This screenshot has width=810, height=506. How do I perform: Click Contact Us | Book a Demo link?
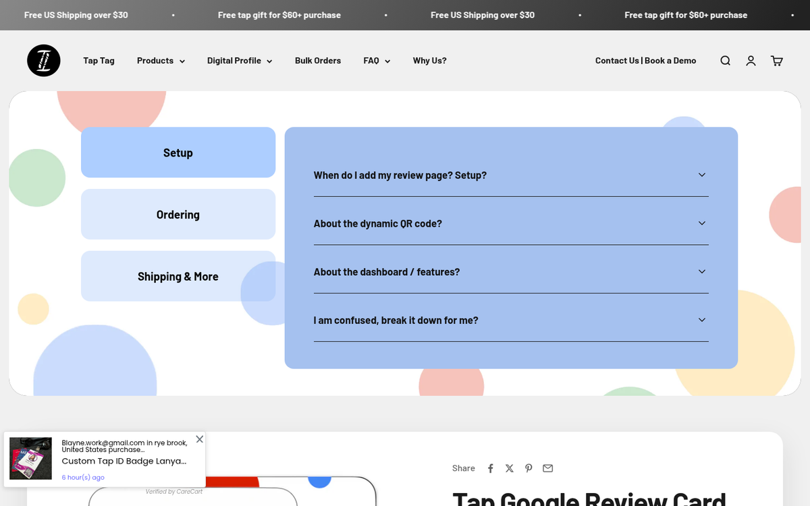[x=645, y=61]
